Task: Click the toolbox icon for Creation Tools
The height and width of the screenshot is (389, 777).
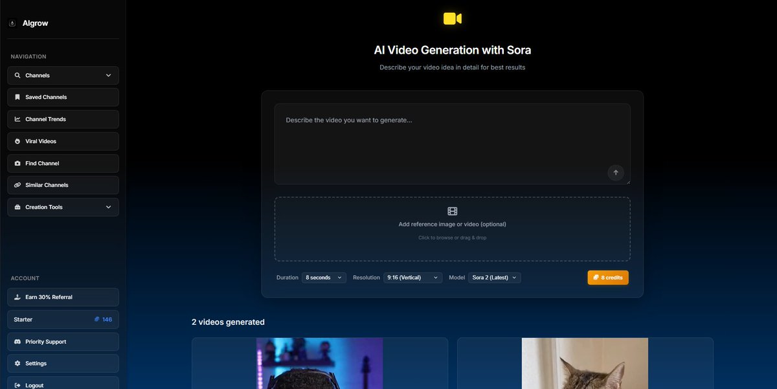Action: tap(17, 207)
